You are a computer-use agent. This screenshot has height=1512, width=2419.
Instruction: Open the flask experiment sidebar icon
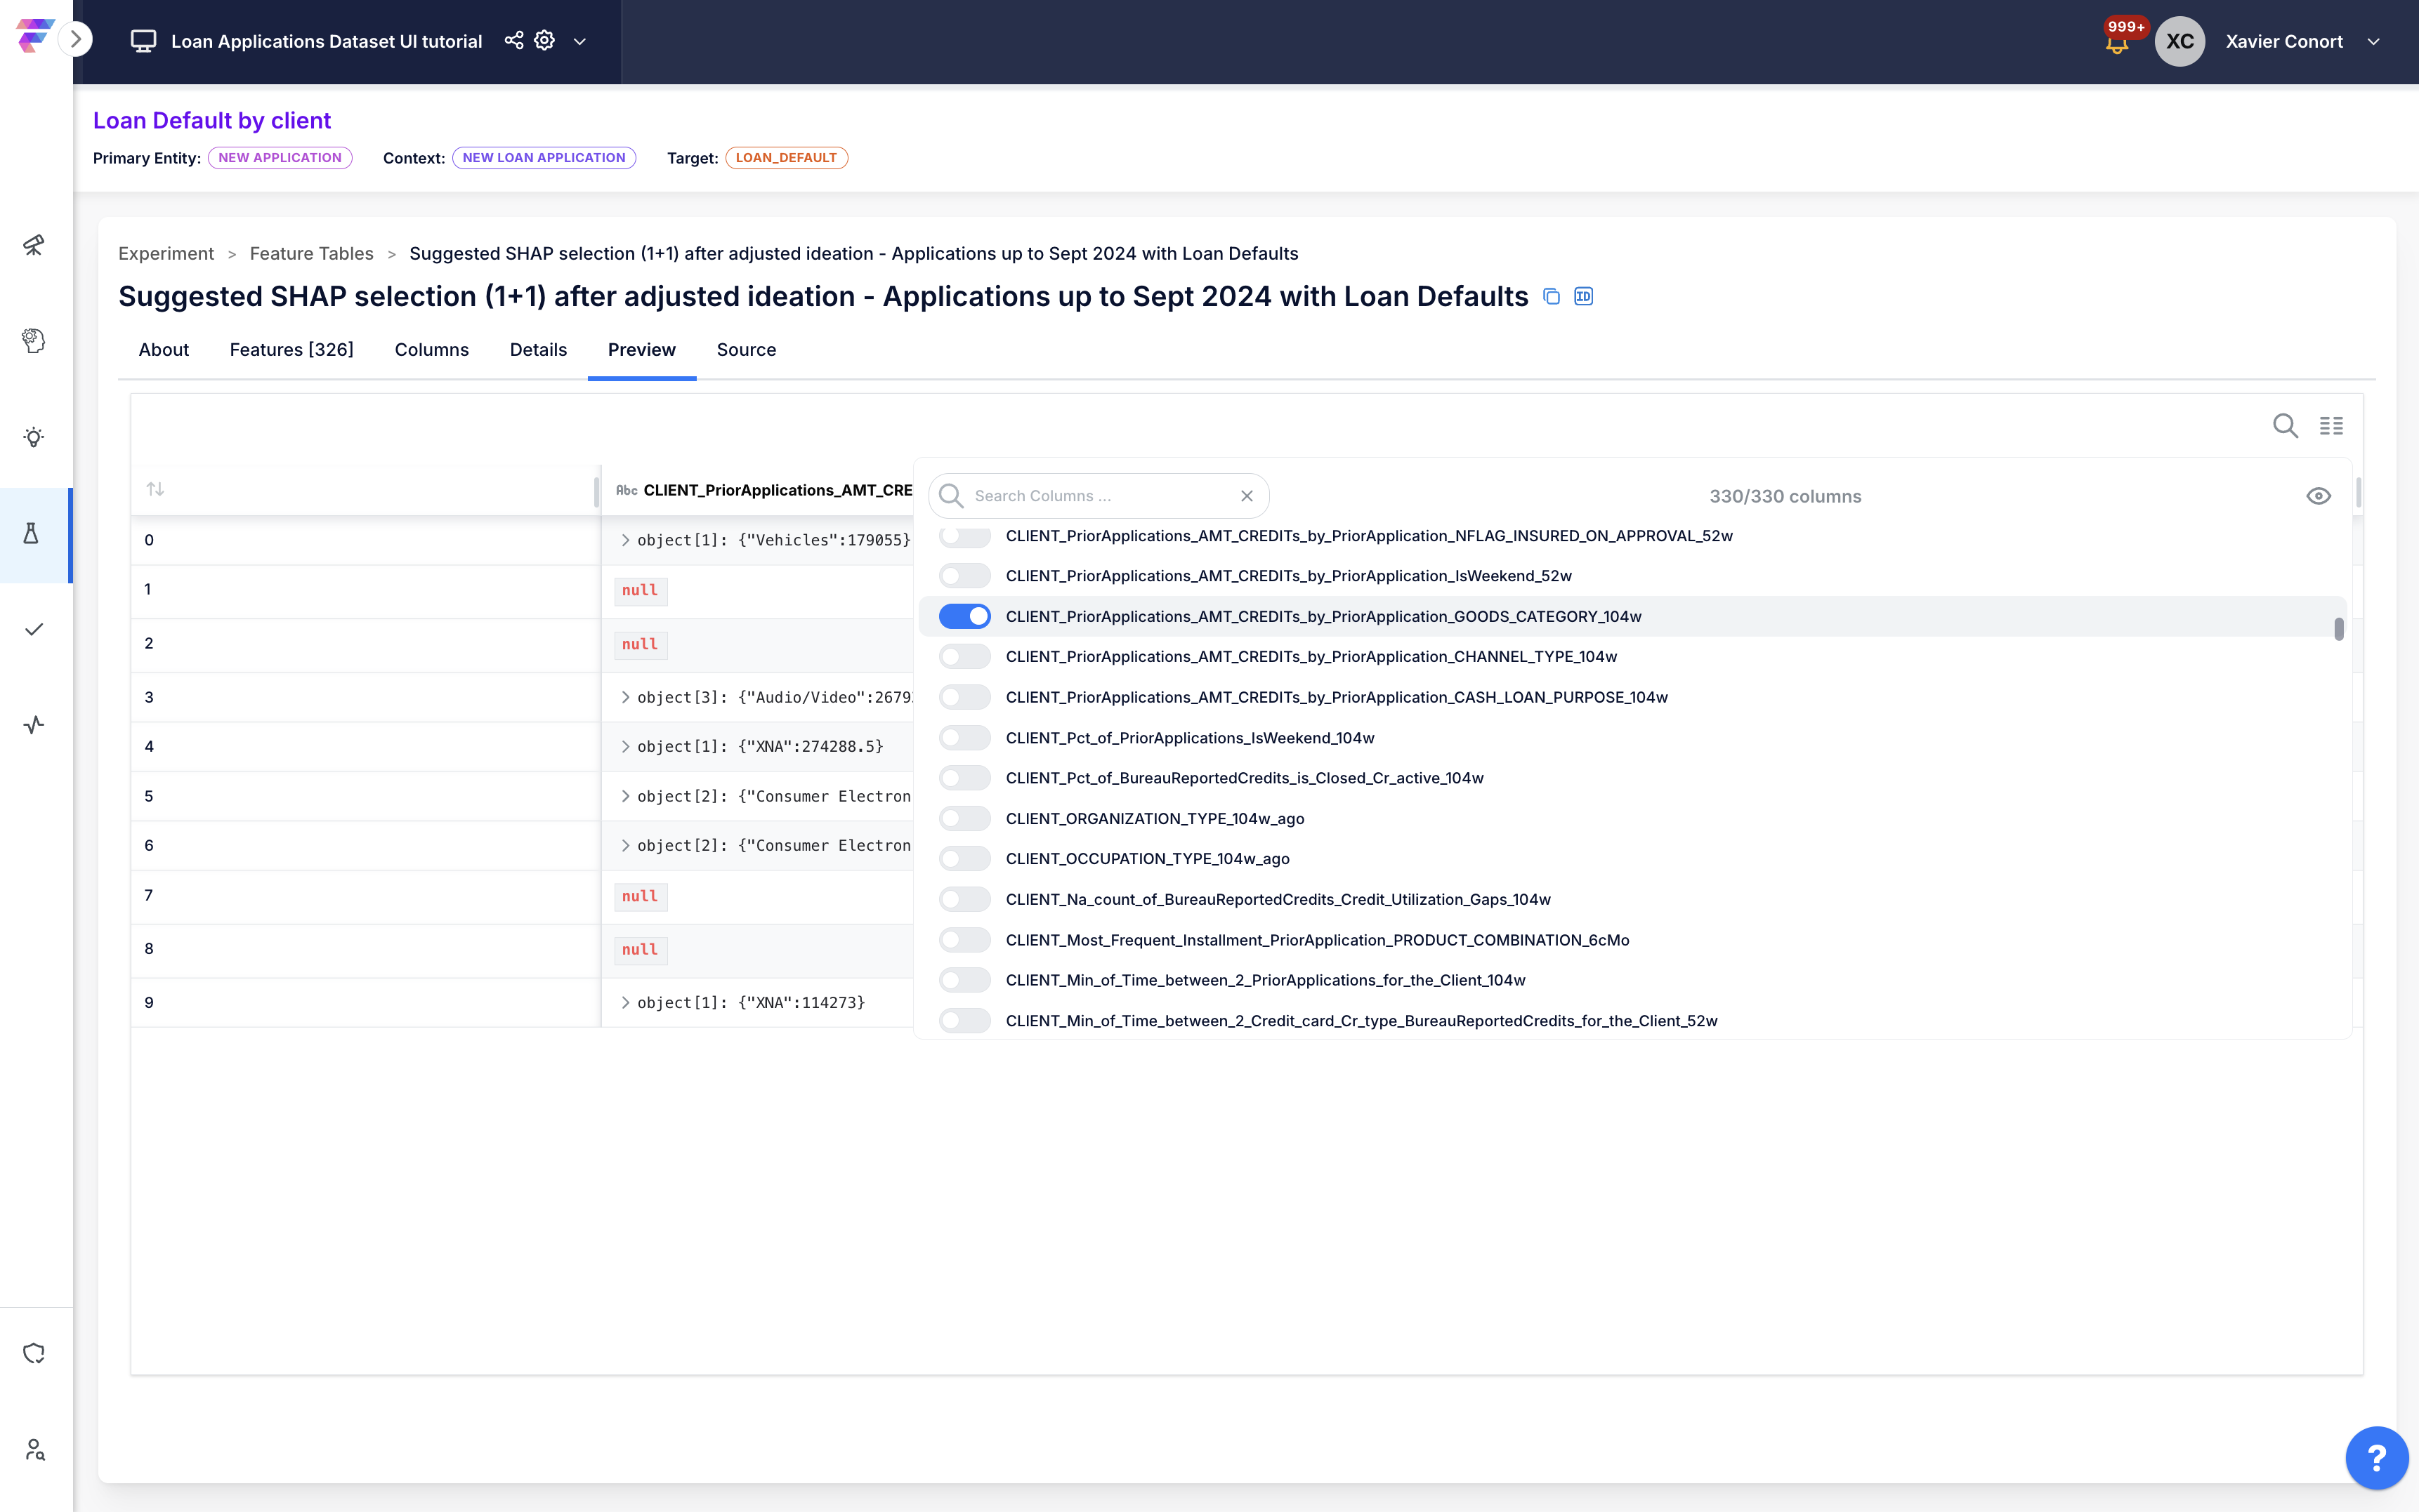tap(31, 534)
